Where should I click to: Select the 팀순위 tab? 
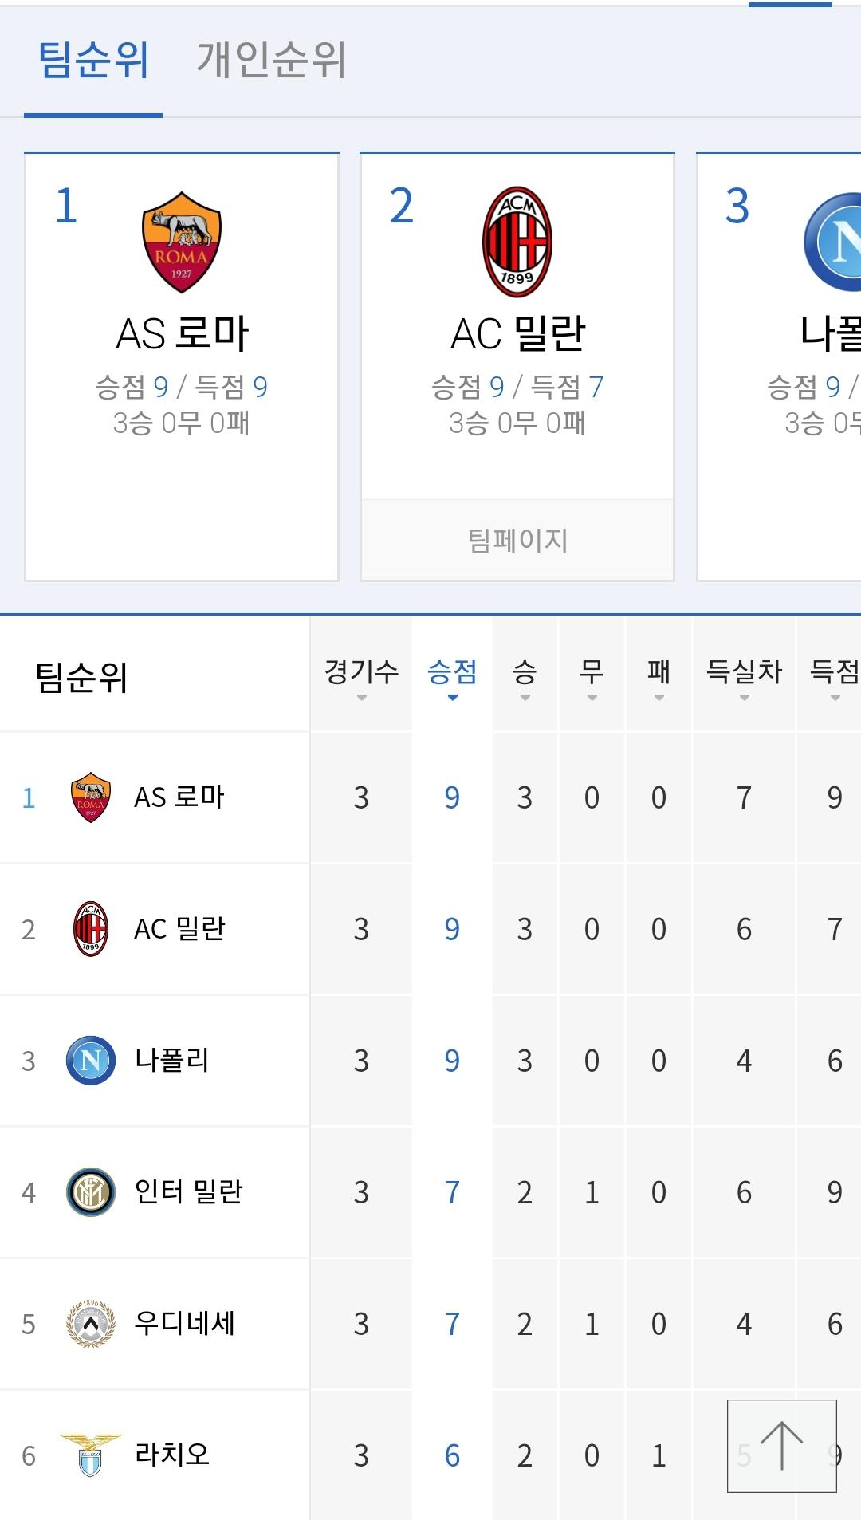pyautogui.click(x=93, y=60)
